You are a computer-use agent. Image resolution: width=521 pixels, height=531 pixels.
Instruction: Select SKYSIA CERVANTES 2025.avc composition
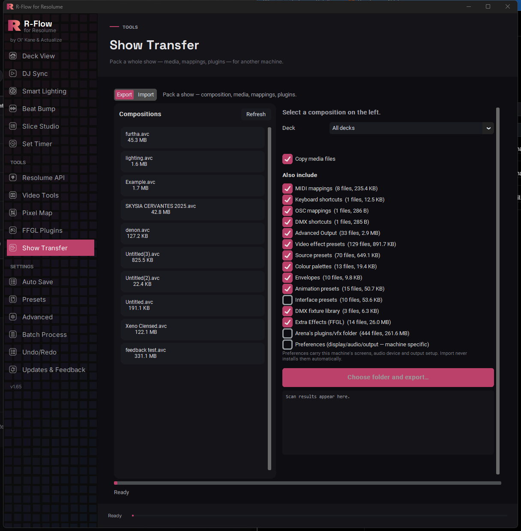(193, 210)
